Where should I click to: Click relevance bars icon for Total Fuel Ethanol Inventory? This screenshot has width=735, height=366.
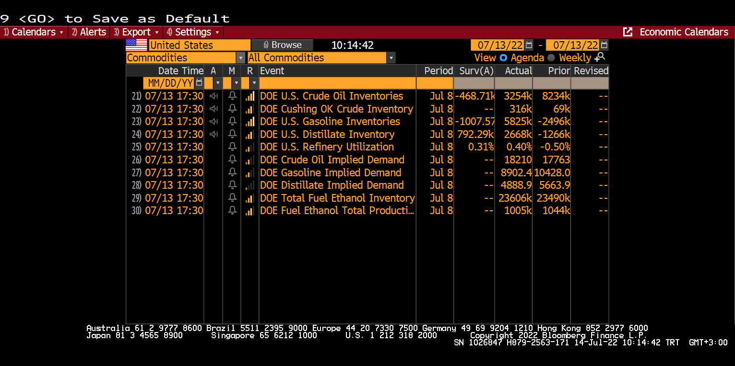click(x=249, y=198)
